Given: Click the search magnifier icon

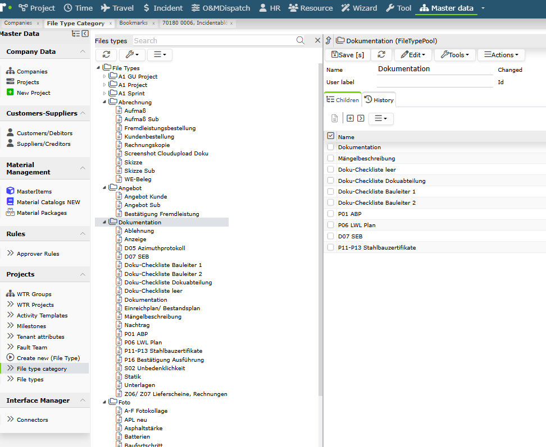Looking at the screenshot, I should click(300, 40).
